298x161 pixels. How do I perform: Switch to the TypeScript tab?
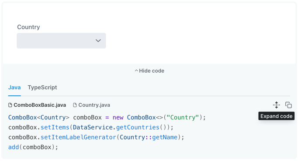pos(42,87)
